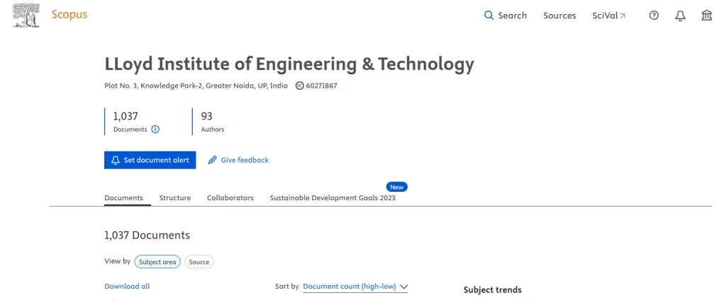Go to Sources in top navigation
The width and height of the screenshot is (726, 300).
click(x=559, y=16)
